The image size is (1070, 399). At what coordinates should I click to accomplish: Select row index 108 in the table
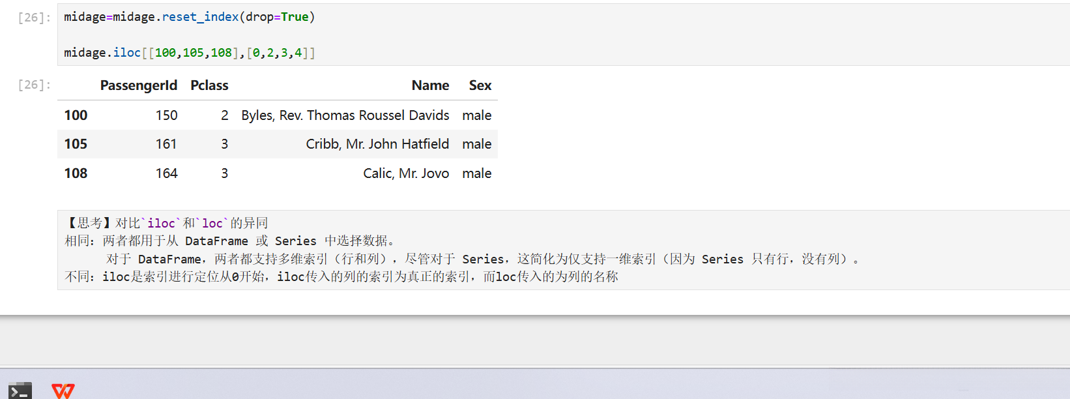[76, 173]
